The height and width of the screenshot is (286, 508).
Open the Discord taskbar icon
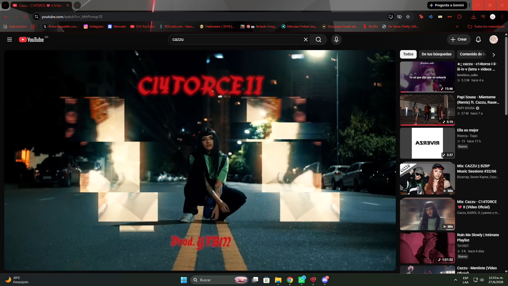325,280
